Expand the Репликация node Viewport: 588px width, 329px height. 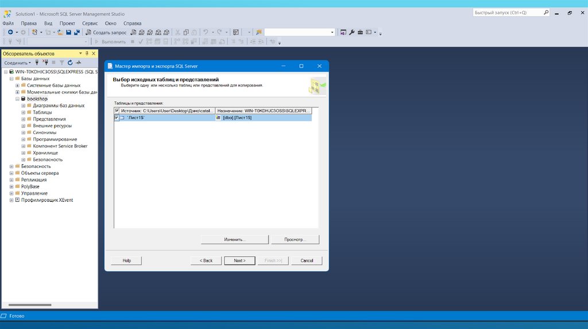tap(11, 179)
